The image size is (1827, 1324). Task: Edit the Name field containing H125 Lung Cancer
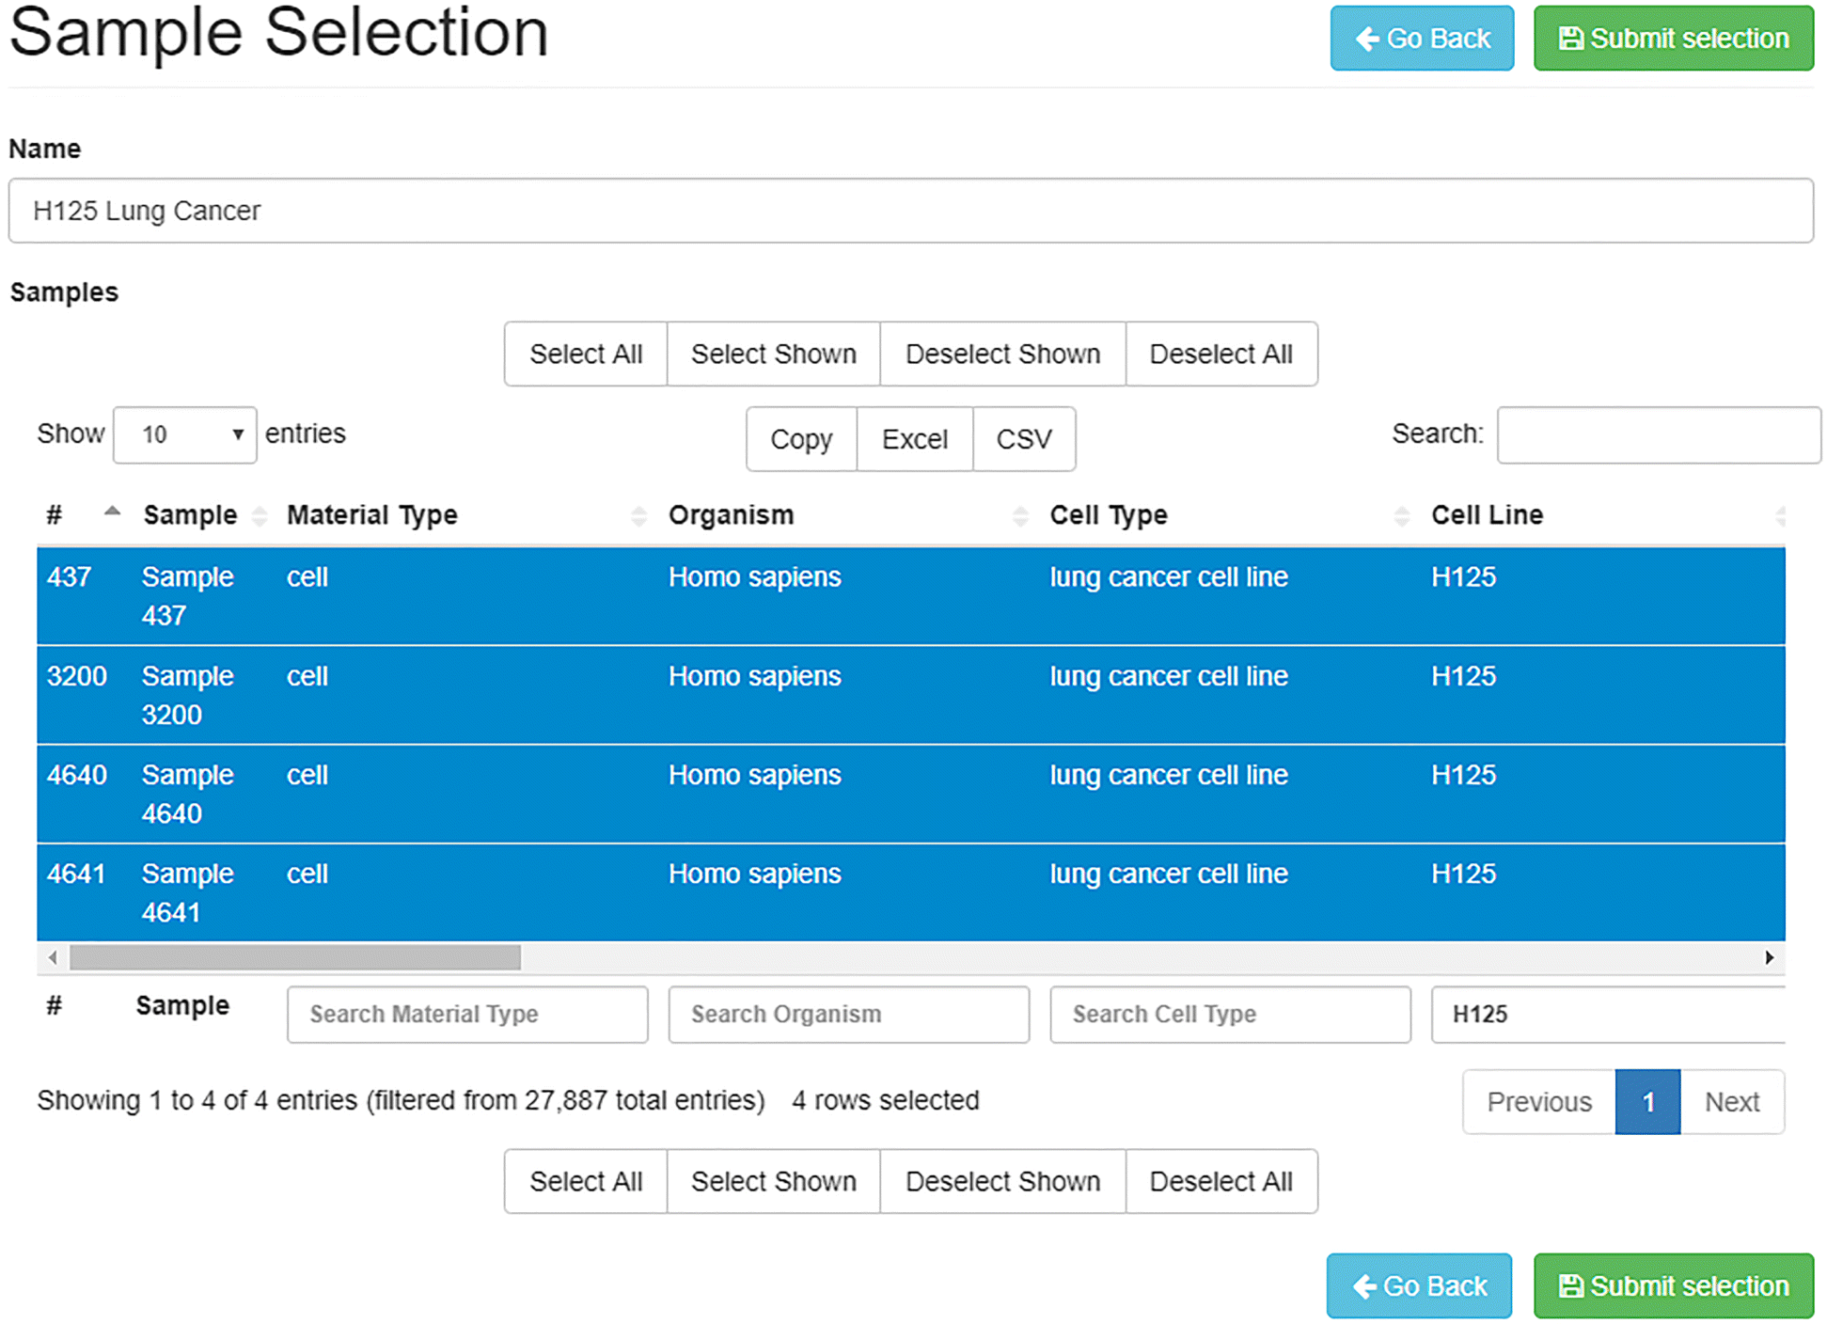[910, 211]
